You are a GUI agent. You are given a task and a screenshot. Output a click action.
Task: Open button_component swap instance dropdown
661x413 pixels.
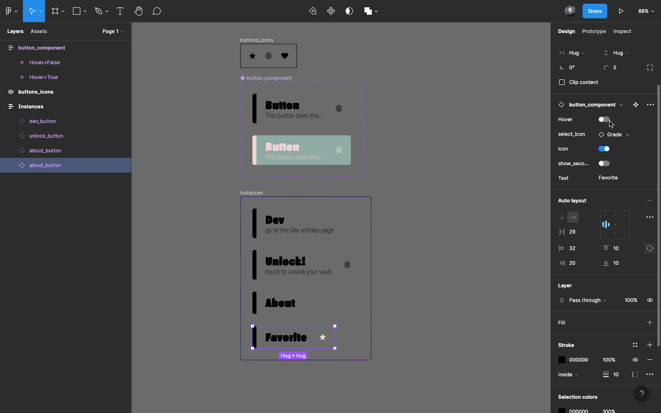[x=596, y=105]
